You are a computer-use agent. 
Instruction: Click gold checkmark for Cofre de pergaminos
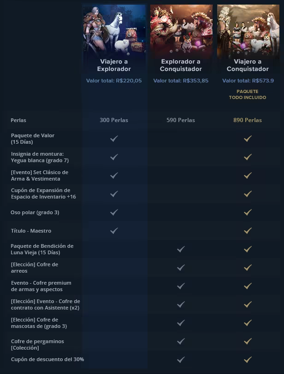(x=248, y=341)
